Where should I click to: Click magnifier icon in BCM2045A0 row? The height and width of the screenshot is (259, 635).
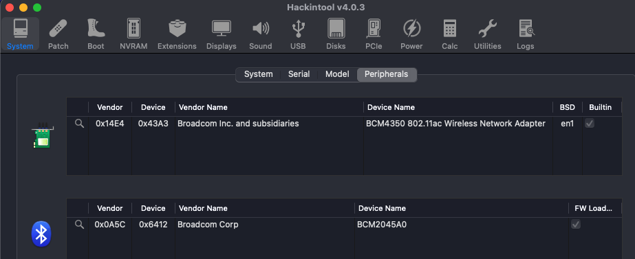(x=79, y=224)
